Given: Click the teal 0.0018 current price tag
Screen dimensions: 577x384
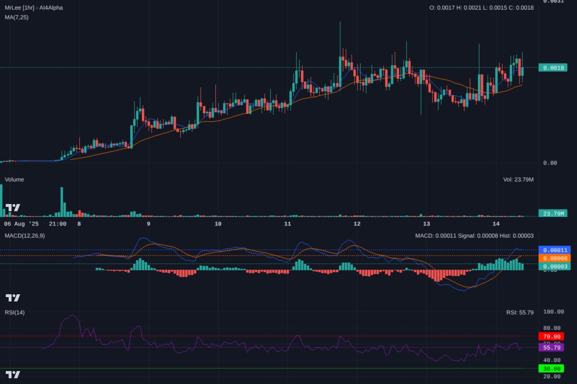Looking at the screenshot, I should coord(553,68).
